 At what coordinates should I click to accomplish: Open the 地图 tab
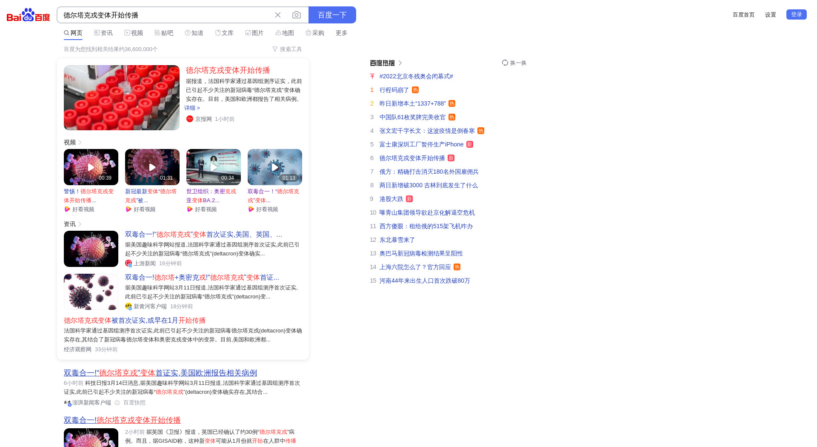[285, 33]
